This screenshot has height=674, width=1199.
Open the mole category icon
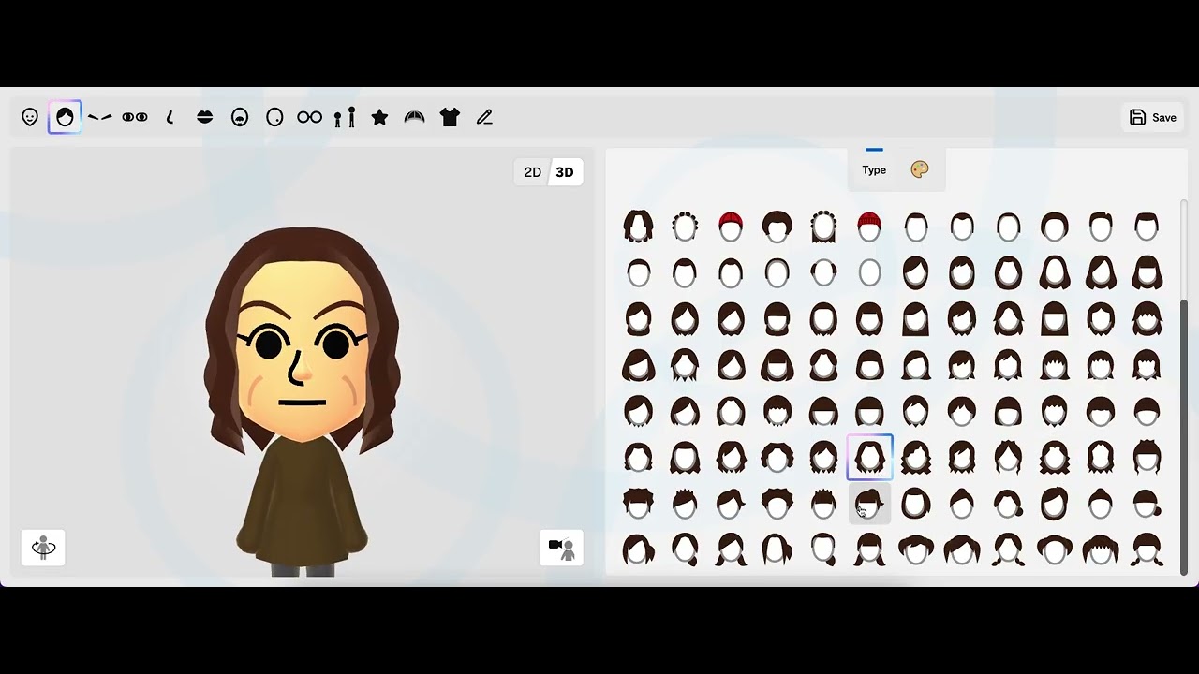[274, 117]
